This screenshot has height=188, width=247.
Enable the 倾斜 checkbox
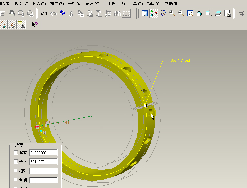(x=16, y=180)
